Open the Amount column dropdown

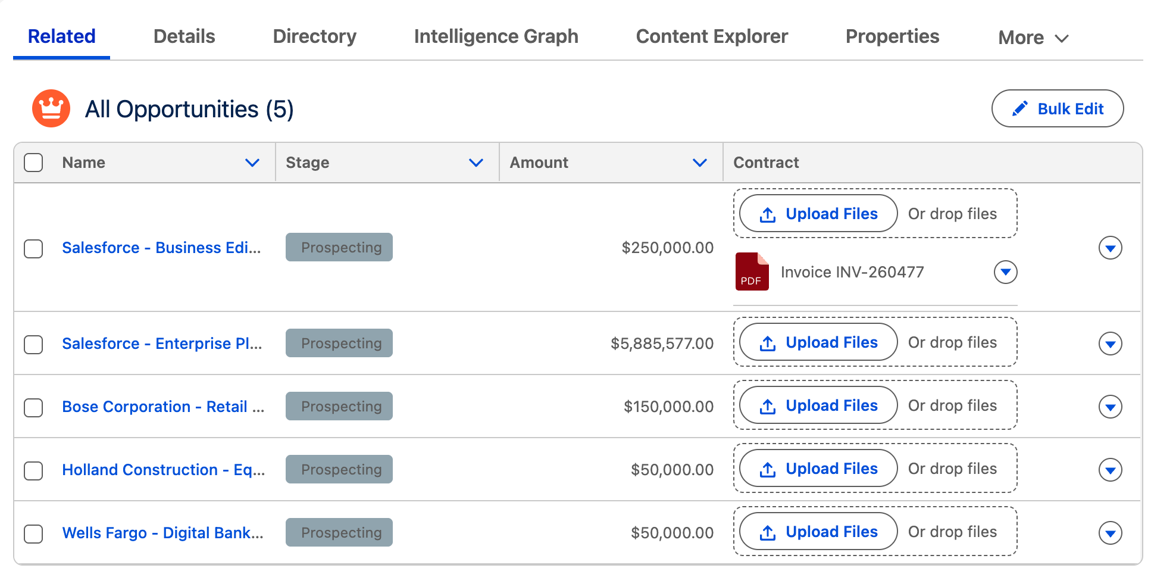700,162
